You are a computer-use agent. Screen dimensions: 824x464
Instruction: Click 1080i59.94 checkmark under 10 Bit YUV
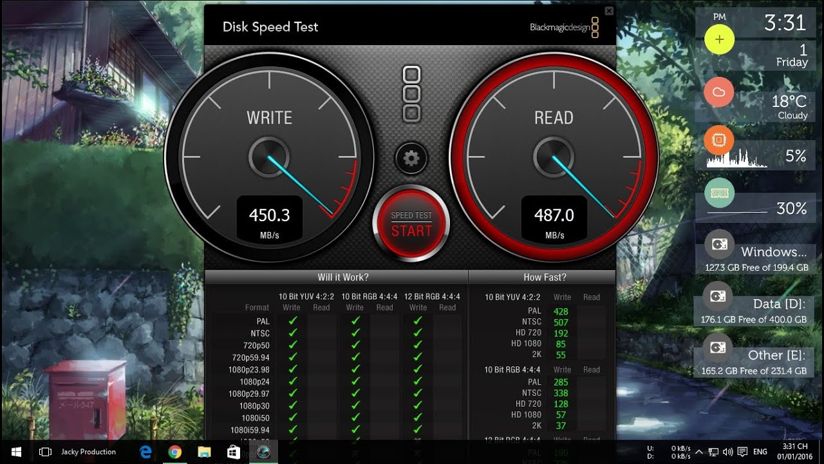292,429
